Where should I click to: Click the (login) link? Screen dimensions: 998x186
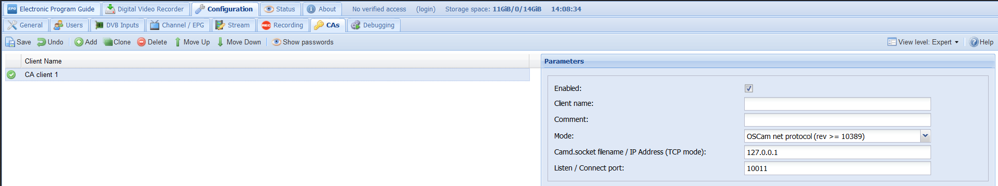click(x=426, y=9)
